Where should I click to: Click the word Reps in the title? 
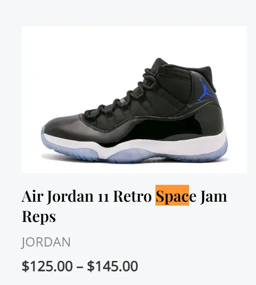pos(38,216)
